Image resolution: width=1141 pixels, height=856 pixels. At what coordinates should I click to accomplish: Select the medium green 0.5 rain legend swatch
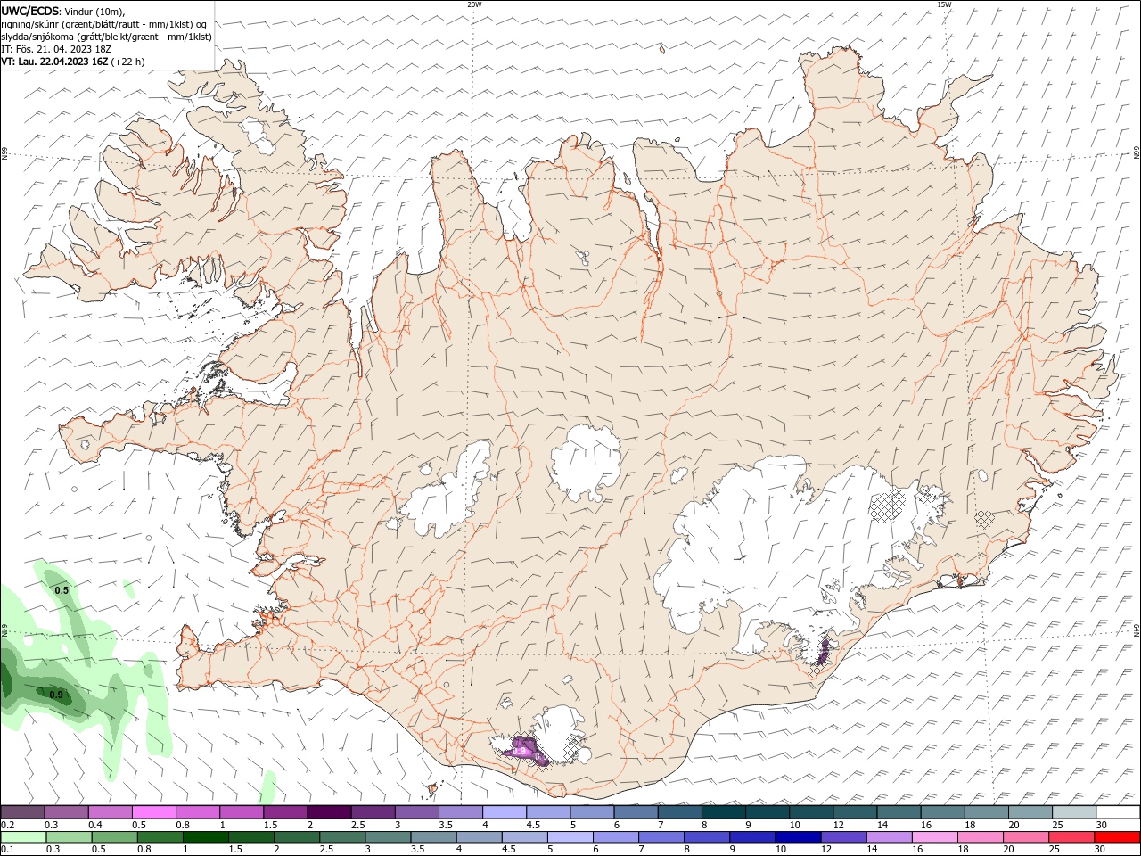[x=114, y=837]
